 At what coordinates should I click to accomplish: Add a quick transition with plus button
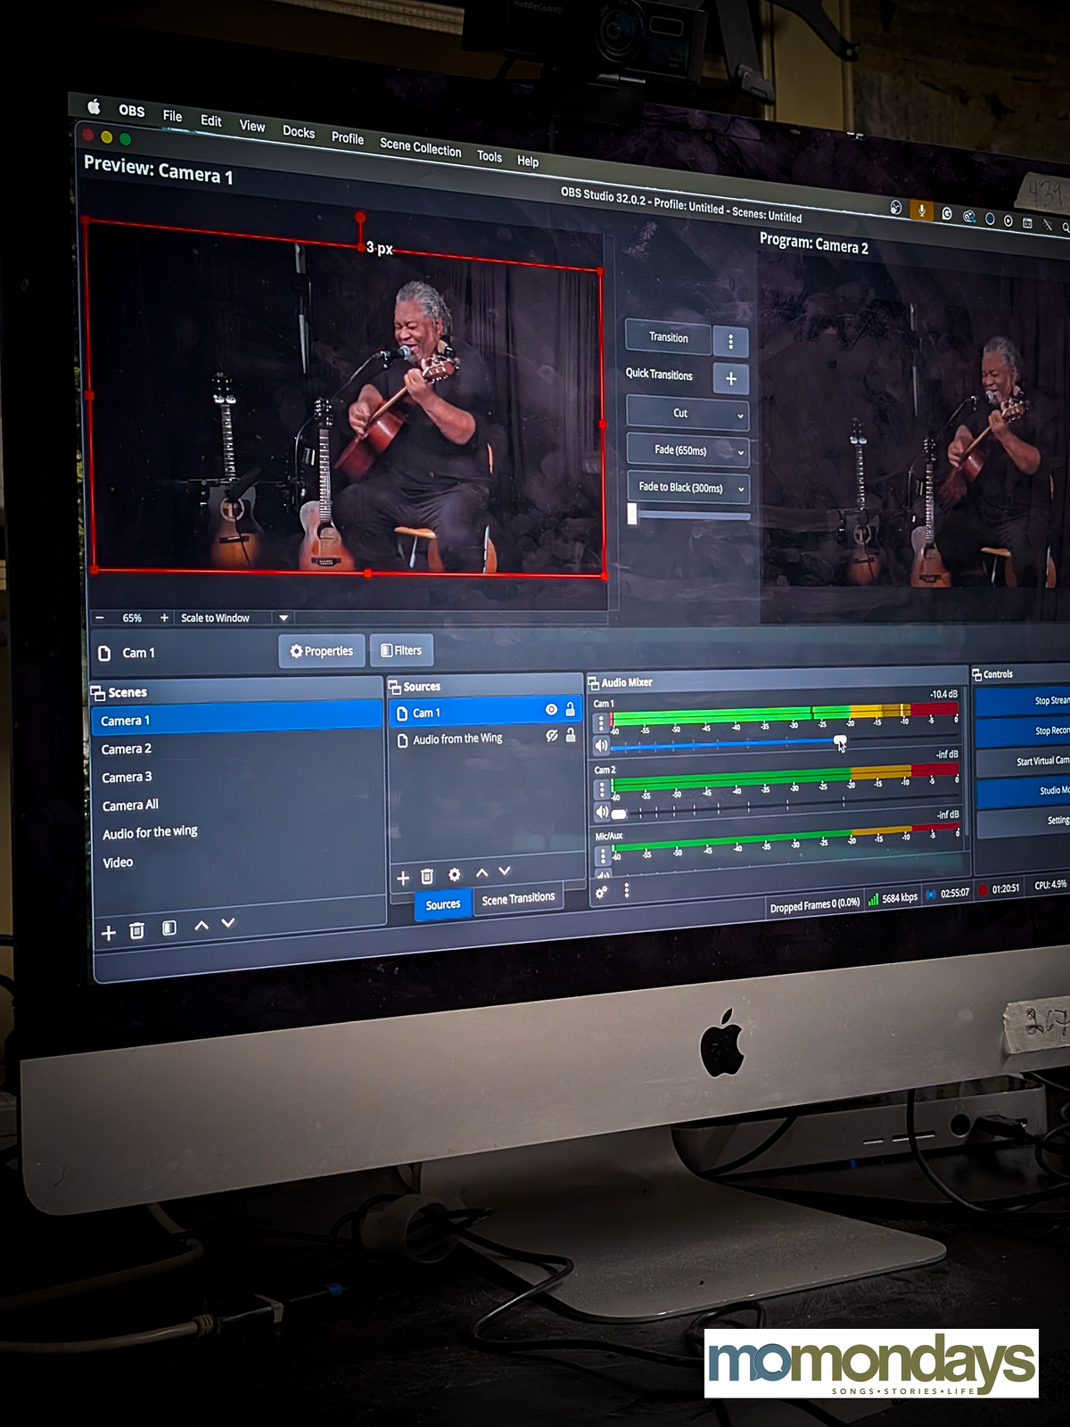(731, 379)
